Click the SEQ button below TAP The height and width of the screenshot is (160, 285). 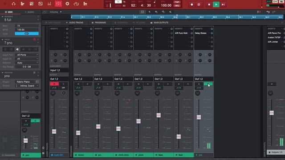(177, 6)
